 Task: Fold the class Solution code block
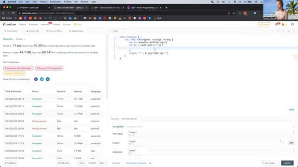[116, 37]
